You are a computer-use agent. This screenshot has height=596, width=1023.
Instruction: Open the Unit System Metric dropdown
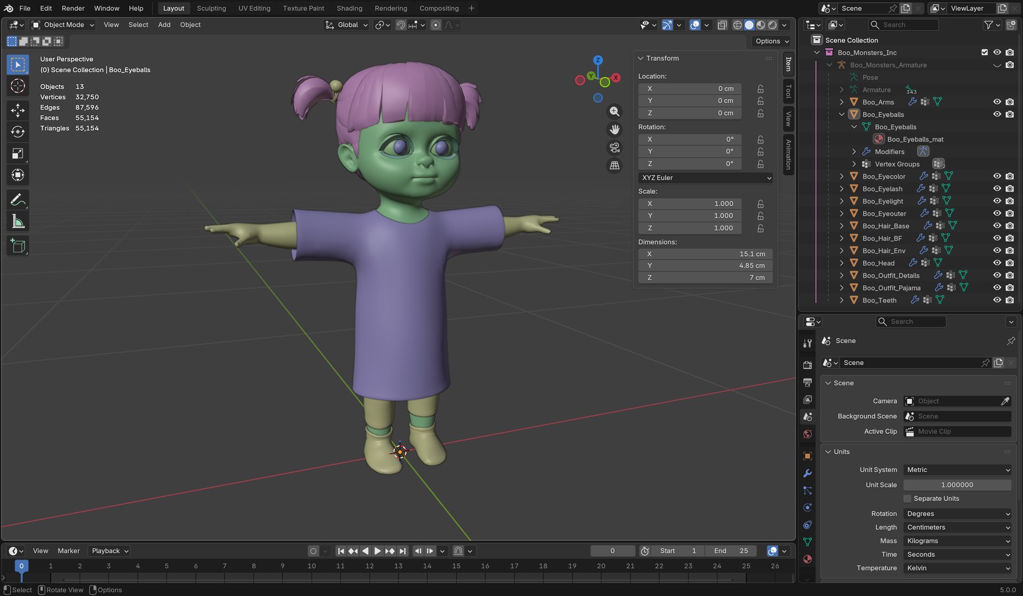tap(958, 470)
